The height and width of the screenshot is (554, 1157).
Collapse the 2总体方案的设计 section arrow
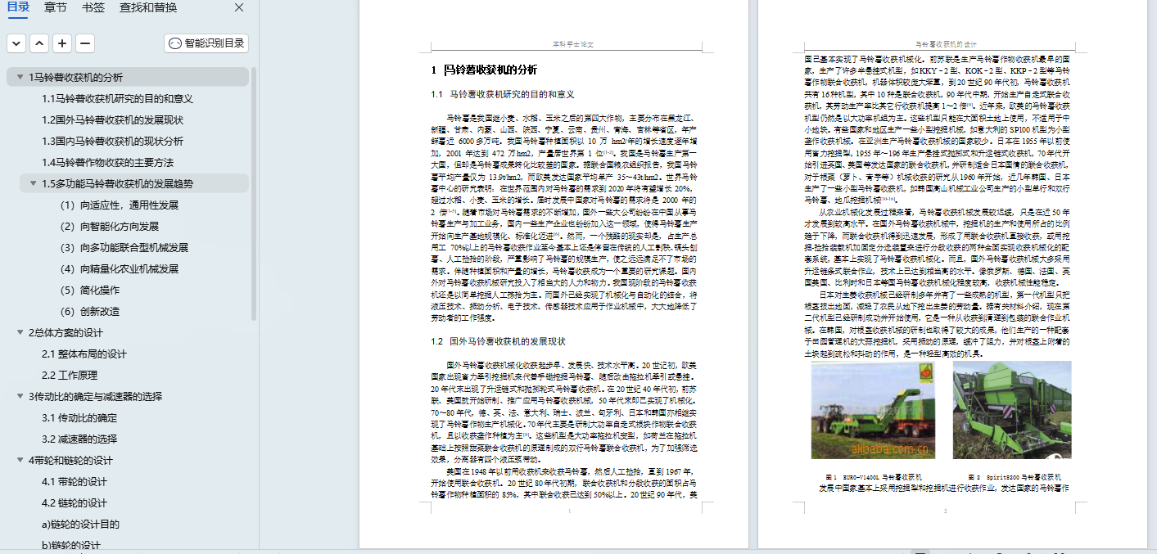tap(20, 333)
